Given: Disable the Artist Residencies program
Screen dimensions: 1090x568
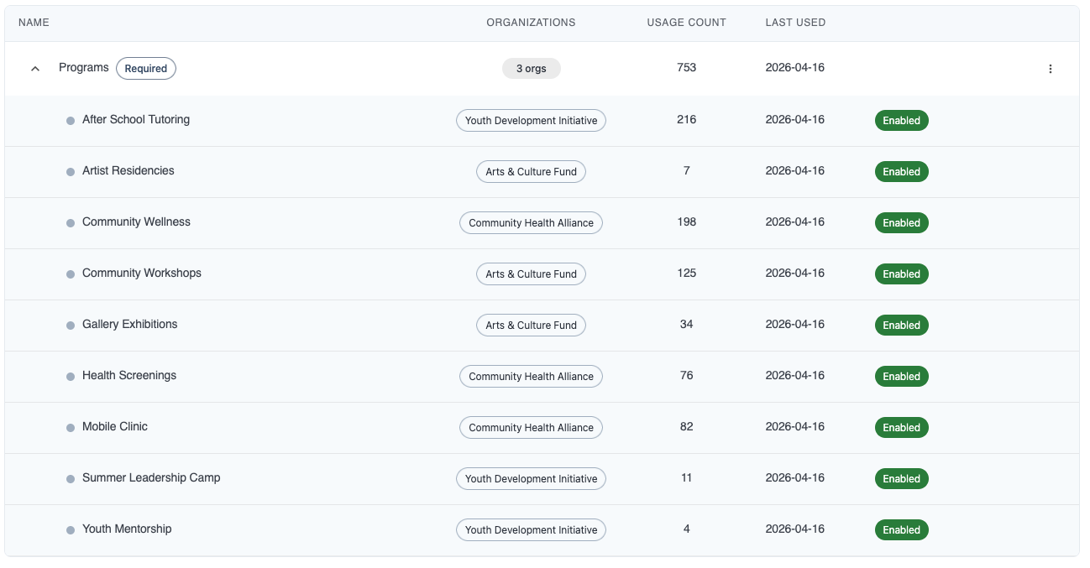Looking at the screenshot, I should click(901, 171).
